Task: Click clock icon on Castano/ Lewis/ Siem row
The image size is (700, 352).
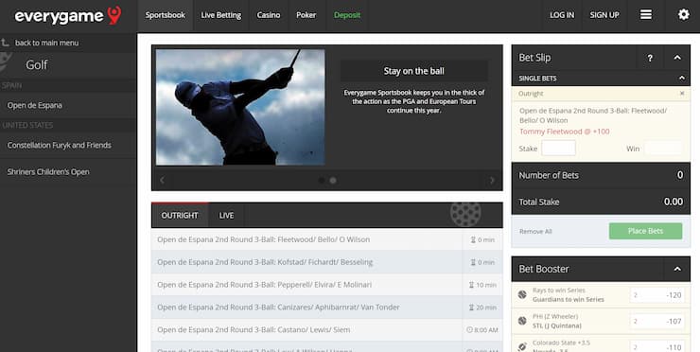Action: coord(469,329)
